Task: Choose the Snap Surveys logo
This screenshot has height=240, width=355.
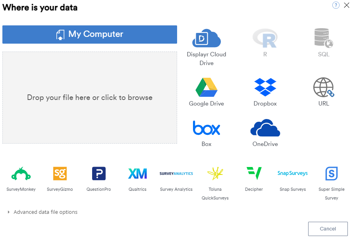Action: (293, 173)
